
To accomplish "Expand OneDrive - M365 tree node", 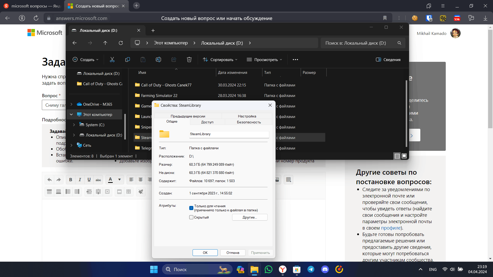I will coord(71,104).
